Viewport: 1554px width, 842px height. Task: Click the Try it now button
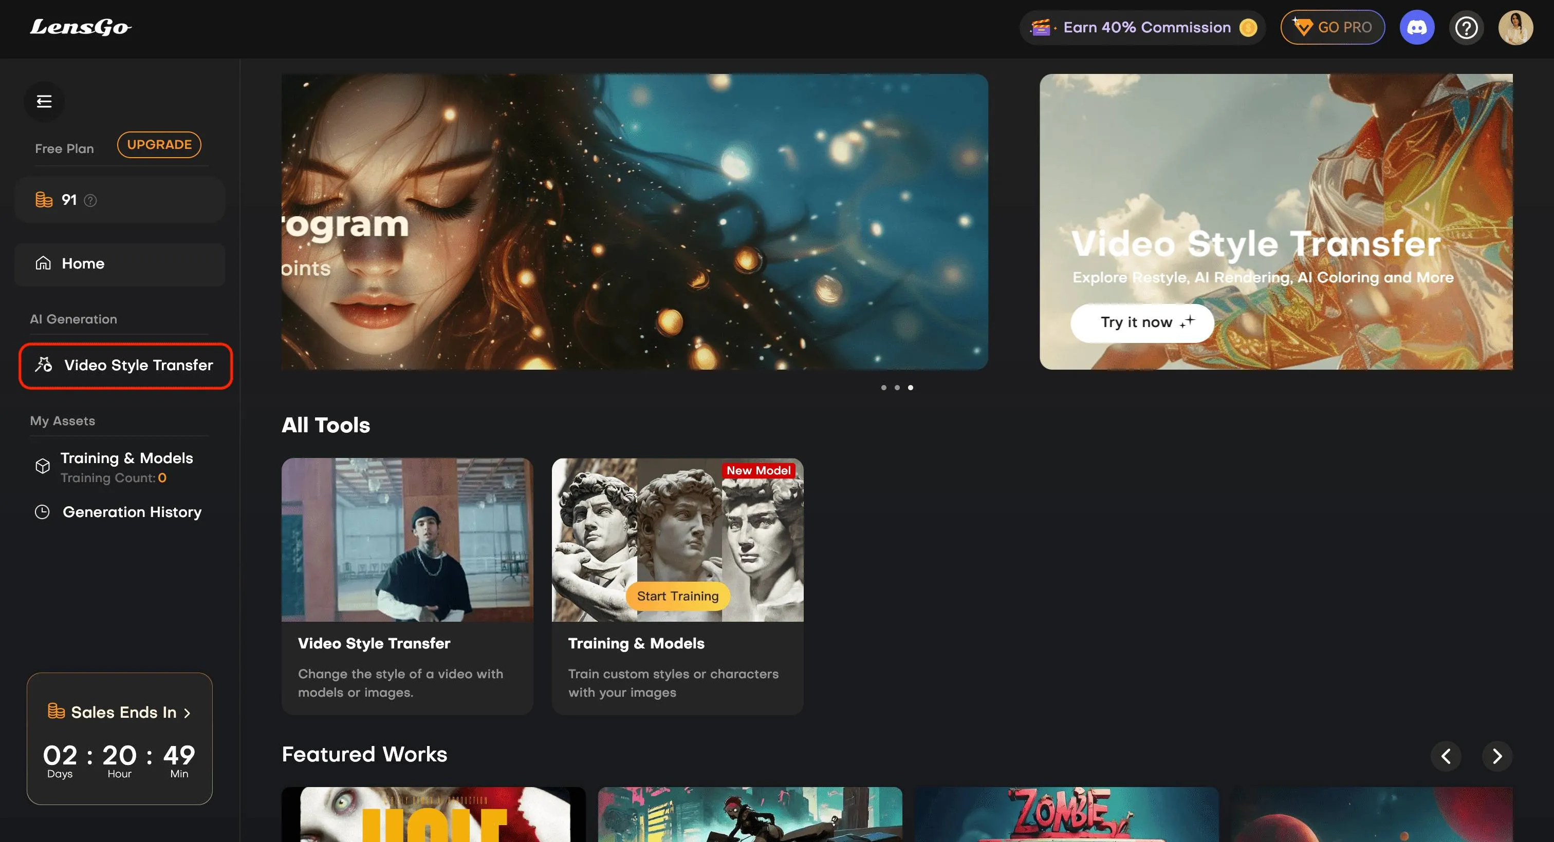1141,322
